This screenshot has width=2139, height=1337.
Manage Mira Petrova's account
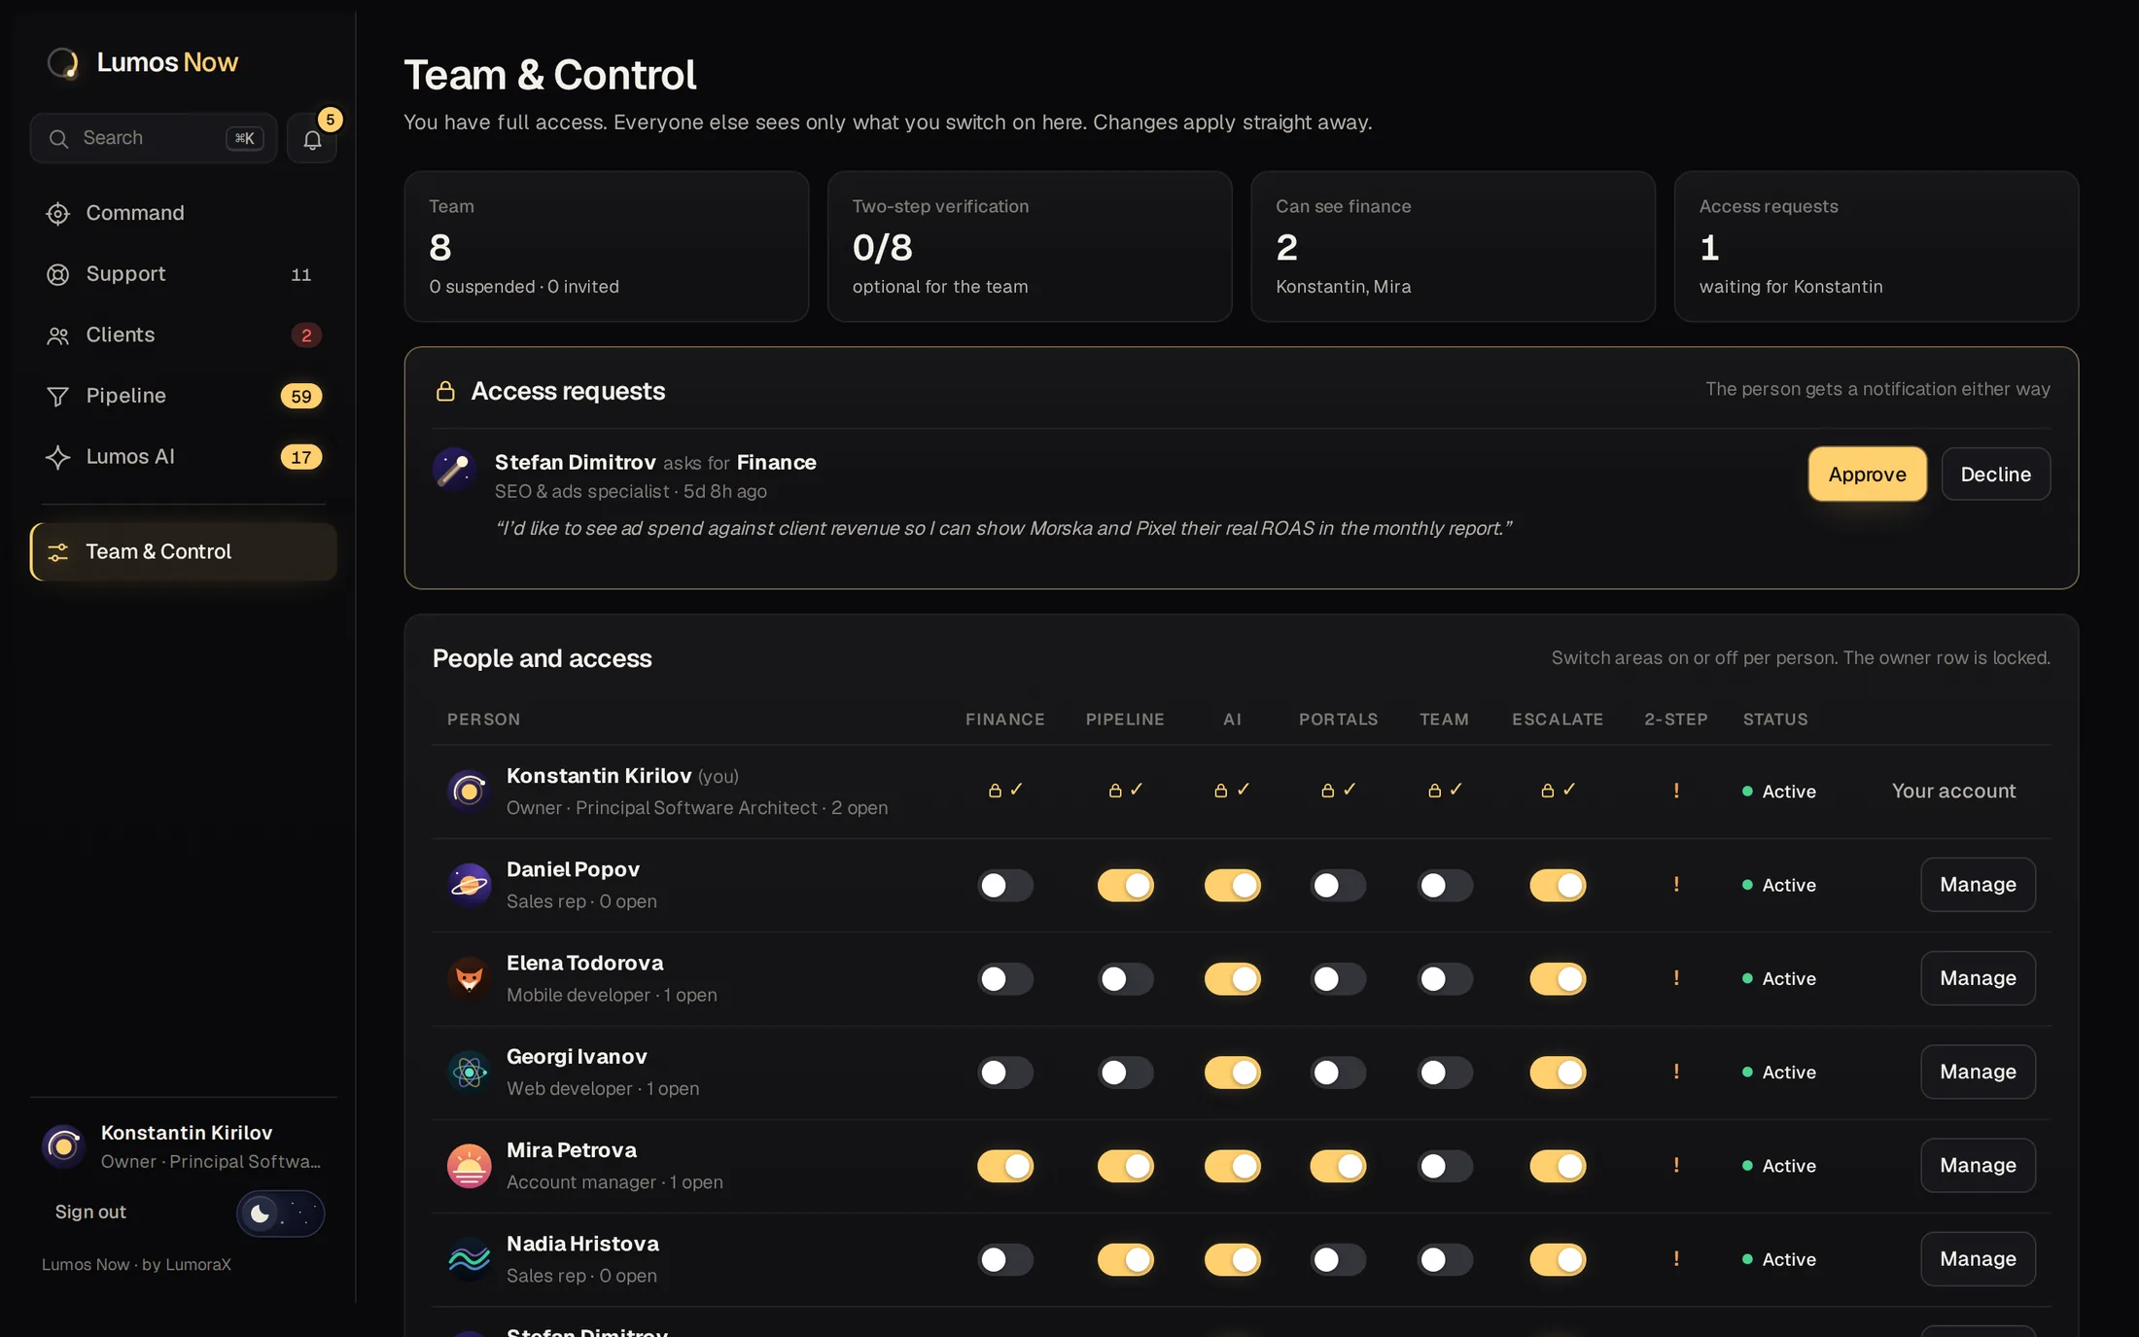pyautogui.click(x=1978, y=1165)
